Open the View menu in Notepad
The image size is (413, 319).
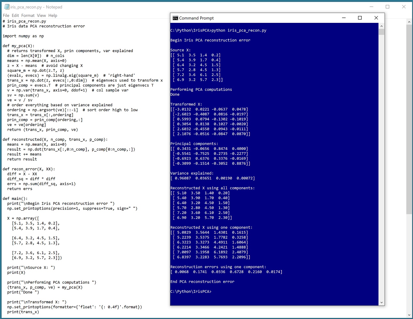coord(41,15)
